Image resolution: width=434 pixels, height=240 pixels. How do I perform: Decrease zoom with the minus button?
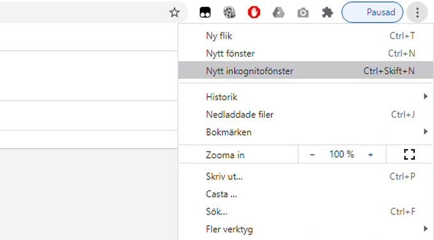(312, 155)
